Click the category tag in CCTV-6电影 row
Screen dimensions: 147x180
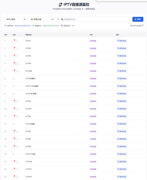(x=93, y=124)
